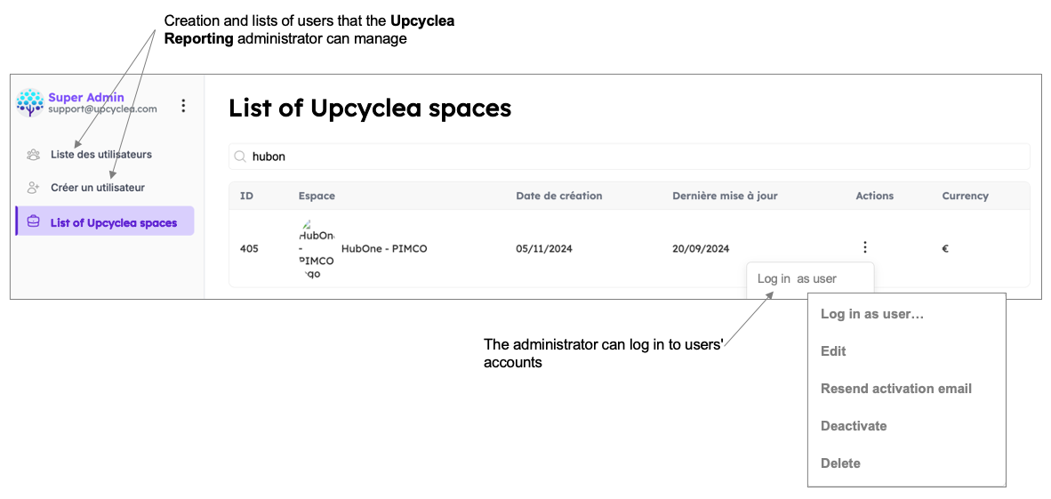Select Delete in the actions menu
The height and width of the screenshot is (499, 1051).
[x=840, y=463]
